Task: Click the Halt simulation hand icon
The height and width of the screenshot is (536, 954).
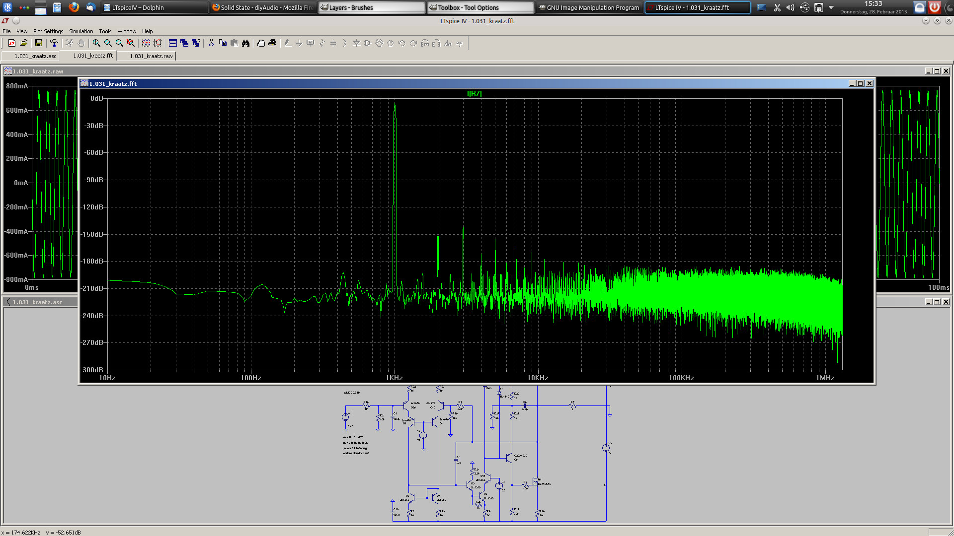Action: (81, 43)
